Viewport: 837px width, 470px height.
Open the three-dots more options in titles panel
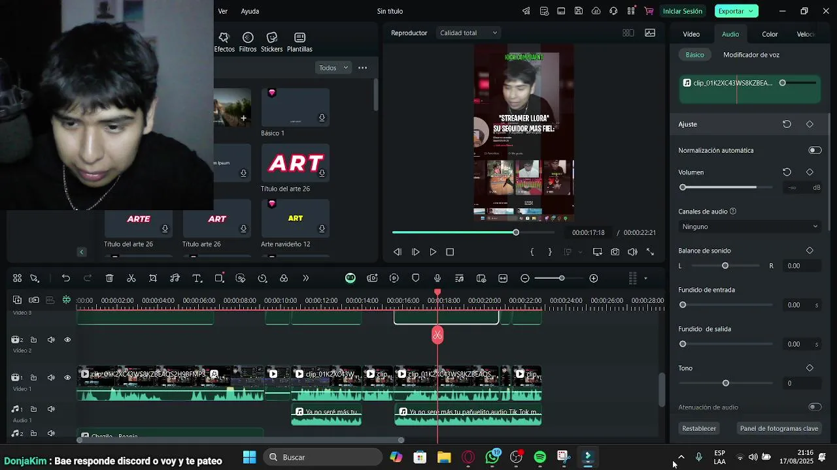click(x=363, y=68)
